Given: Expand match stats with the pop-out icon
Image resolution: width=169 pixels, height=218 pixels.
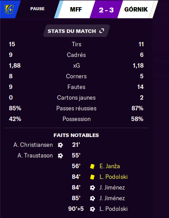Looking at the screenshot, I should 102,31.
